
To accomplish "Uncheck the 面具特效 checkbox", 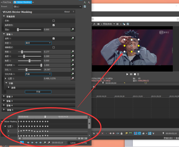I will click(x=54, y=25).
